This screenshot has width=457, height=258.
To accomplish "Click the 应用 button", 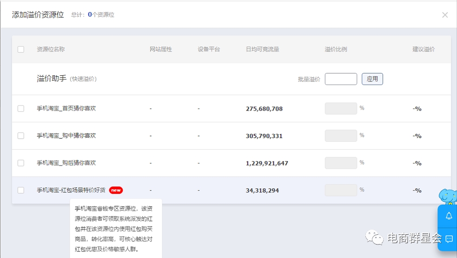I will coord(372,79).
